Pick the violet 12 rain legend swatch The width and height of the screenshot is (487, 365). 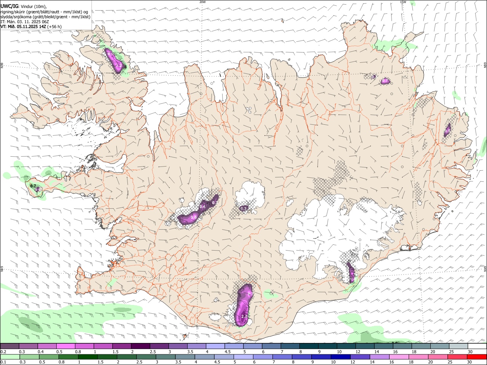(360, 357)
